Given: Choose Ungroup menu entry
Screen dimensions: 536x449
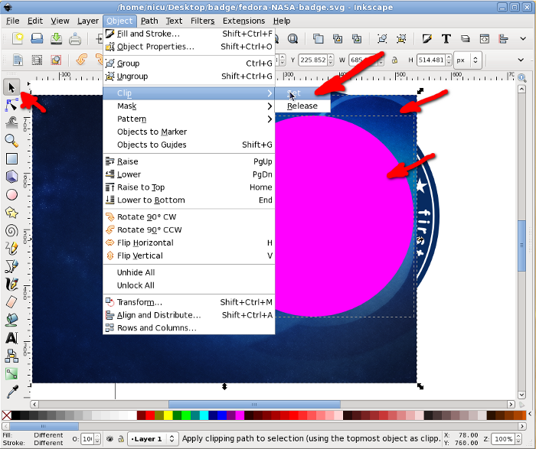Looking at the screenshot, I should 188,76.
